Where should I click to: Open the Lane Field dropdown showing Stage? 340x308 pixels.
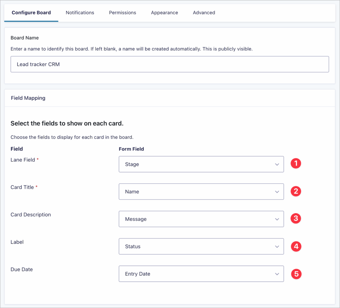point(201,164)
